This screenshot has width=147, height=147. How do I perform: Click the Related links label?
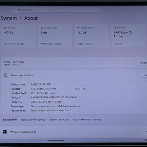(10, 120)
